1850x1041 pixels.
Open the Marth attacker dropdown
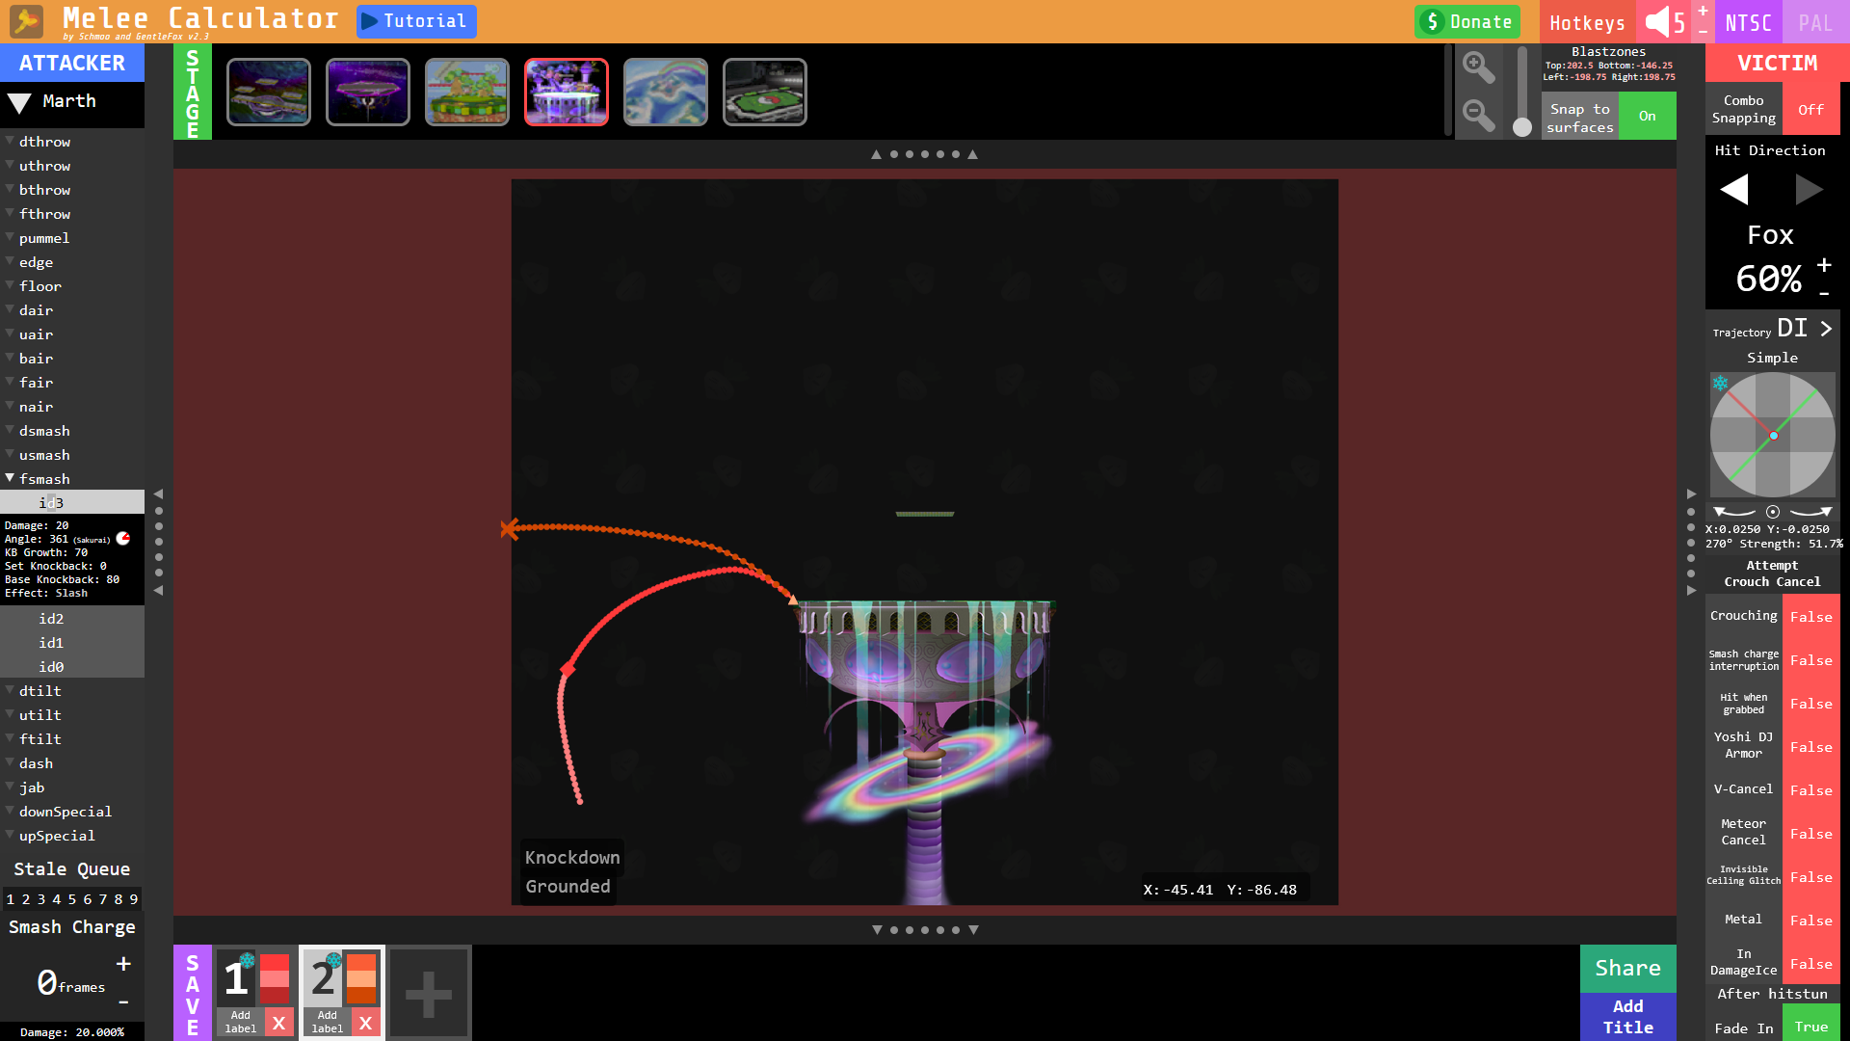click(72, 102)
